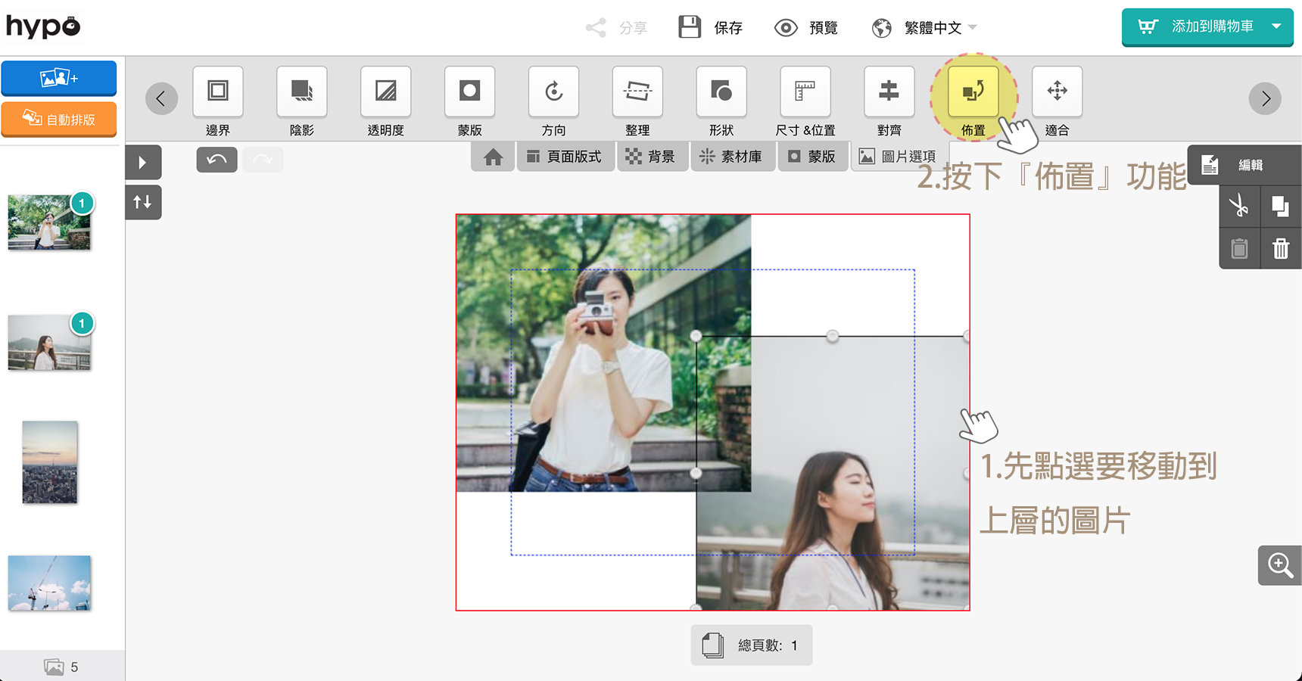Click the undo arrow button
Viewport: 1302px width, 681px height.
[216, 160]
